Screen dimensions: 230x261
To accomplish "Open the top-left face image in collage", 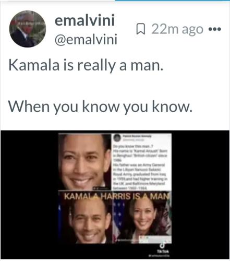I will 85,162.
